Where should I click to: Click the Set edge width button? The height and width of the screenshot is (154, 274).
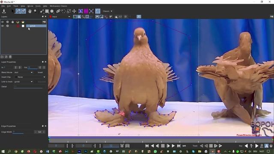pyautogui.click(x=40, y=132)
